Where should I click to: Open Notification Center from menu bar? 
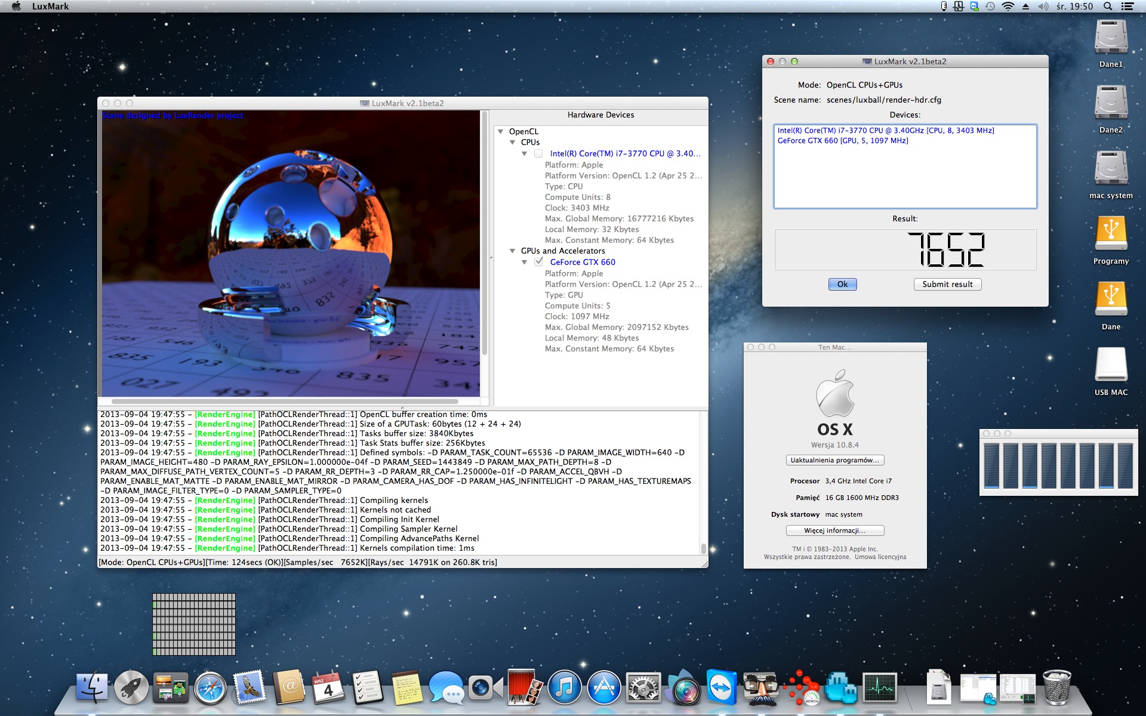click(x=1127, y=7)
